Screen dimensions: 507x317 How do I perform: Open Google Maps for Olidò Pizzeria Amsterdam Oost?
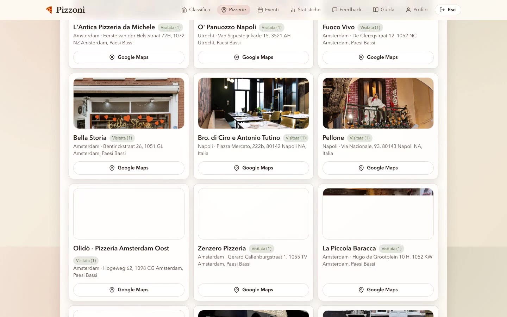pos(129,290)
